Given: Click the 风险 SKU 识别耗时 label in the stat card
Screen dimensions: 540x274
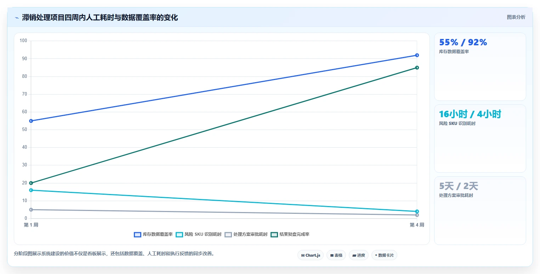Looking at the screenshot, I should [457, 124].
